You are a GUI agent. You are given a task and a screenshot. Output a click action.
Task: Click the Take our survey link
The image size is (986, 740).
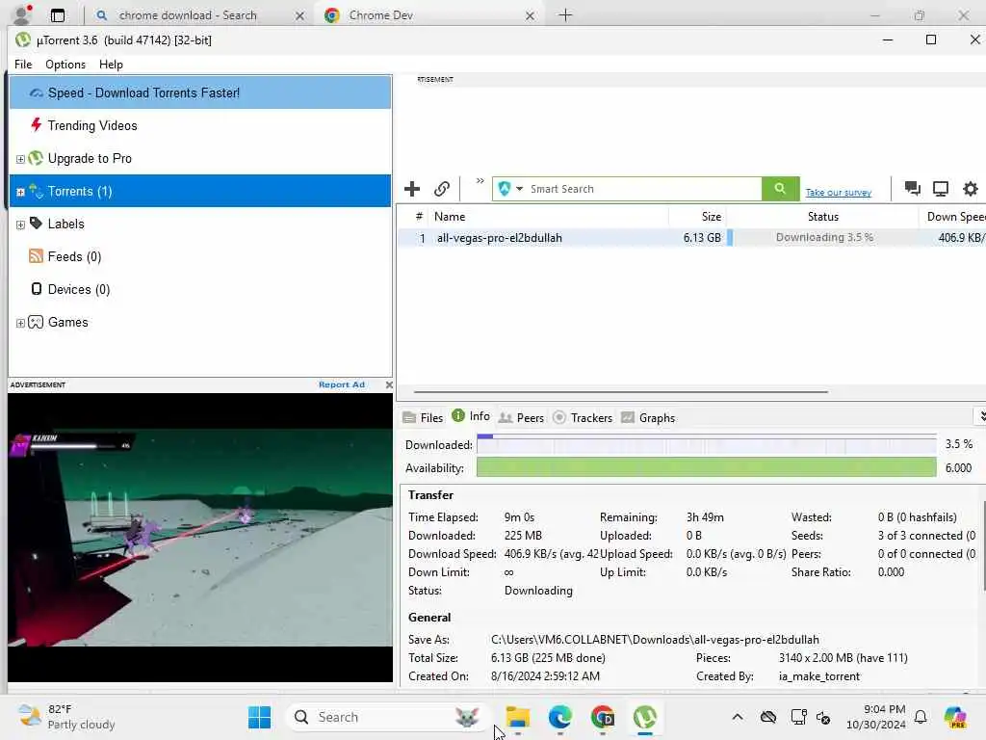pyautogui.click(x=839, y=192)
